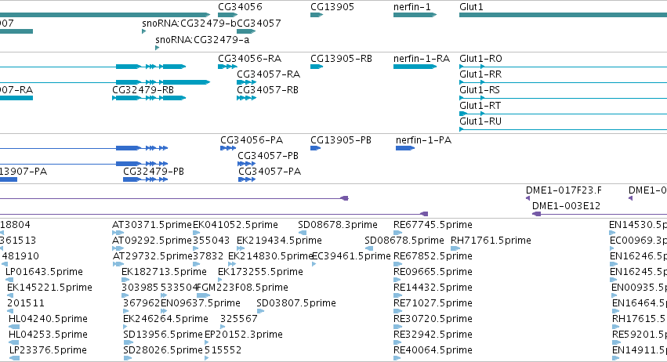Open the Glut1-RT transcript label
667x362 pixels.
point(480,106)
